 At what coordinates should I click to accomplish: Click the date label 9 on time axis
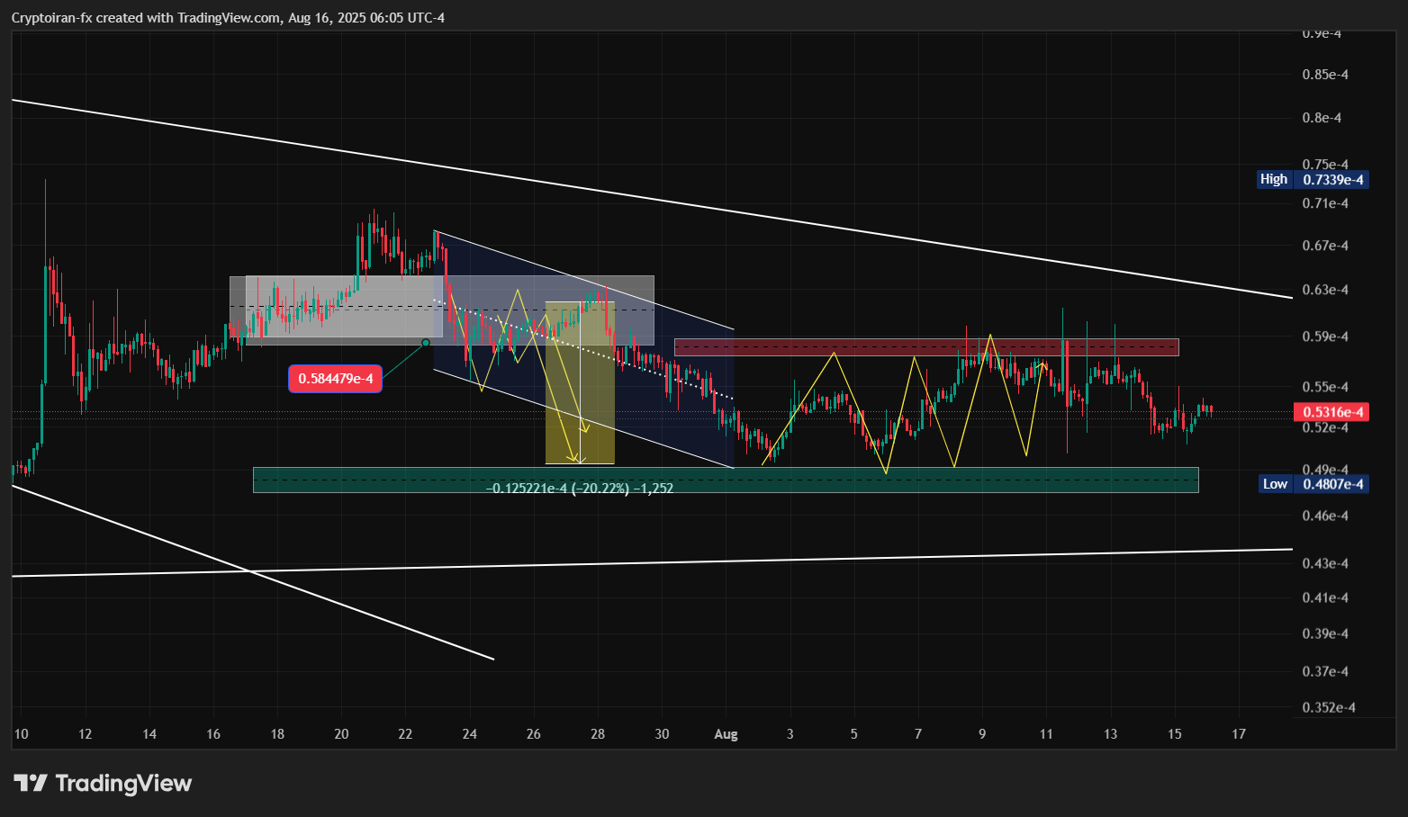(982, 734)
